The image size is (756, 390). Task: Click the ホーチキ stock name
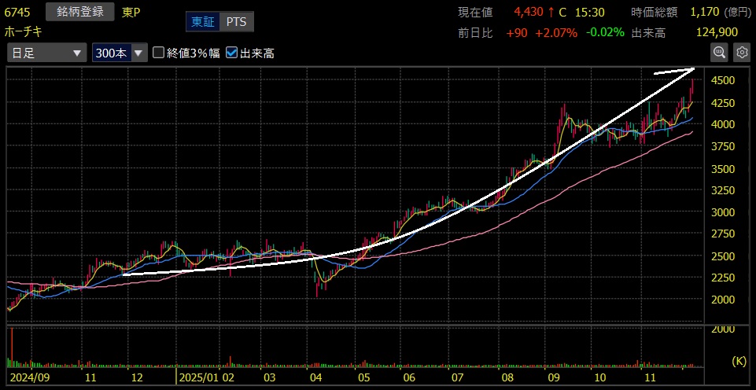click(24, 31)
